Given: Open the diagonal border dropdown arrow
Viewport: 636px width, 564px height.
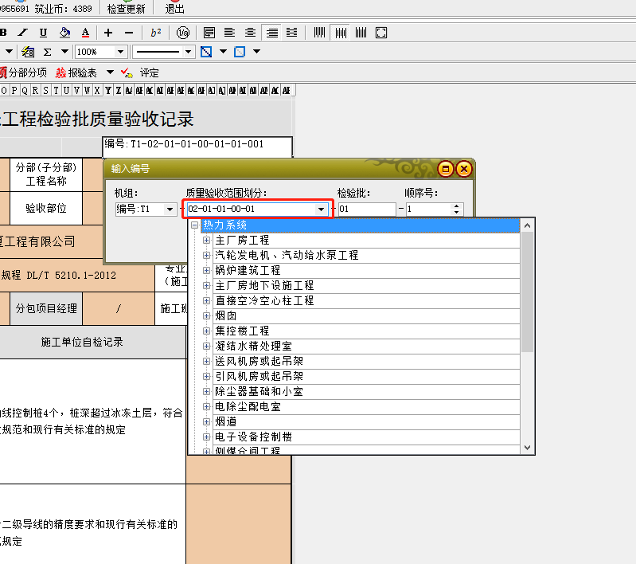Looking at the screenshot, I should pos(223,52).
